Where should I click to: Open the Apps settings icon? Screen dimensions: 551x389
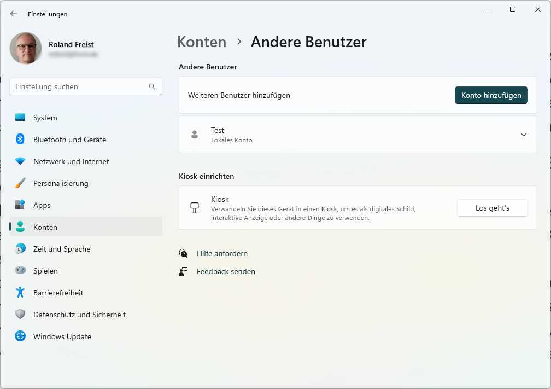click(x=20, y=205)
